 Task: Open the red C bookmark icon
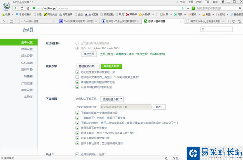point(127,15)
